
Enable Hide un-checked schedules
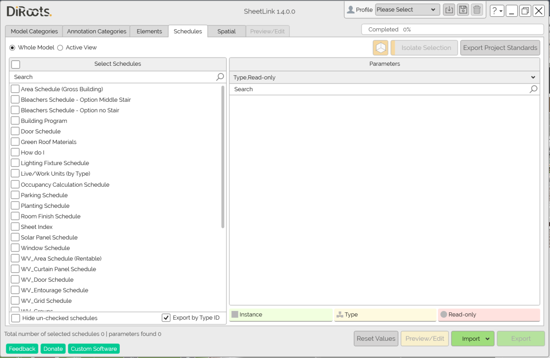[16, 318]
